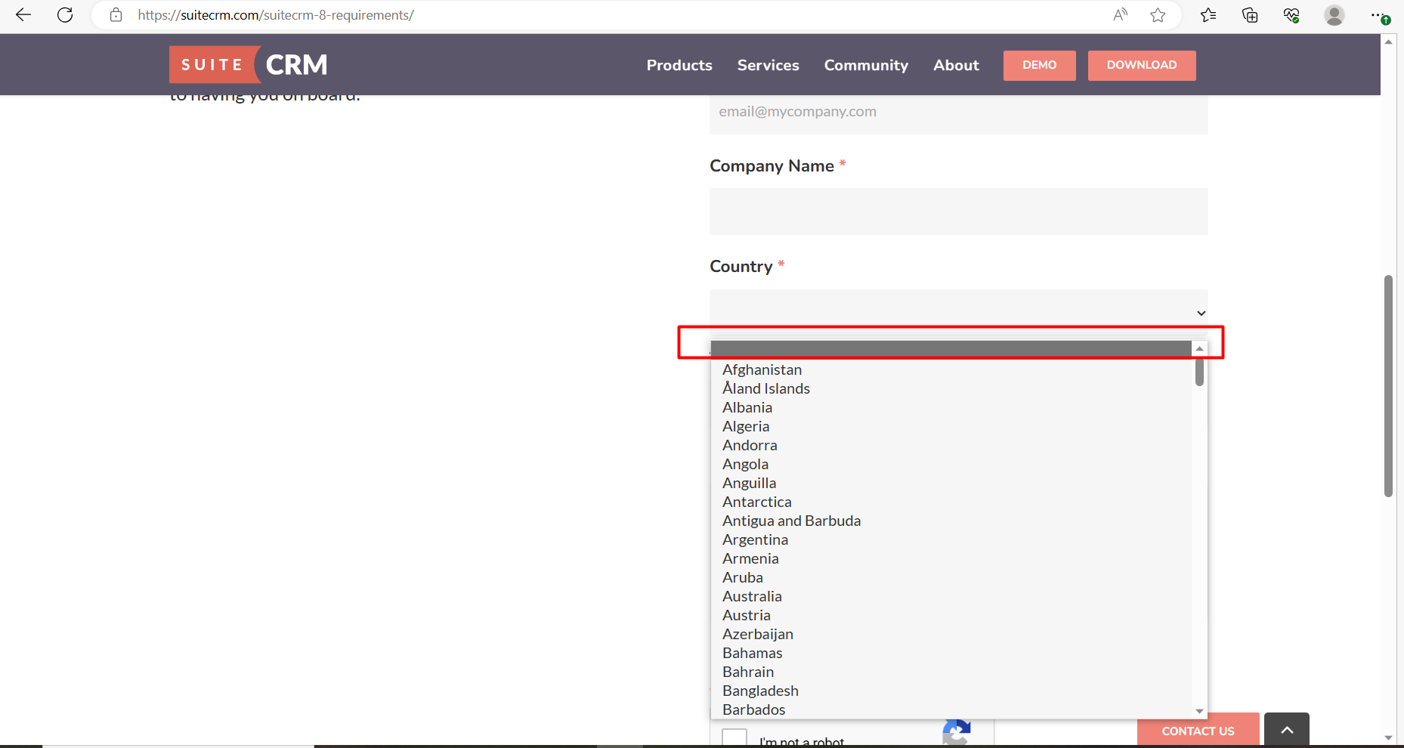This screenshot has height=748, width=1404.
Task: Reload the page with refresh icon
Action: coord(65,15)
